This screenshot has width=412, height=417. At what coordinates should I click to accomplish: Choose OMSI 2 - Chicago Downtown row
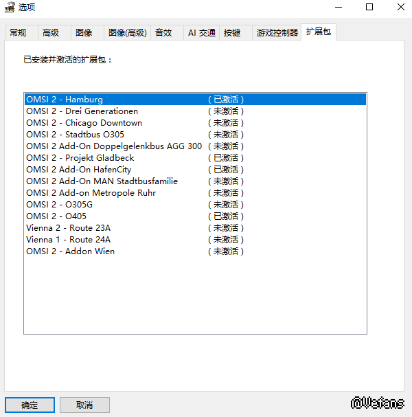[196, 122]
